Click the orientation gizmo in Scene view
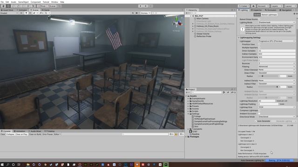The height and width of the screenshot is (167, 298). point(177,23)
